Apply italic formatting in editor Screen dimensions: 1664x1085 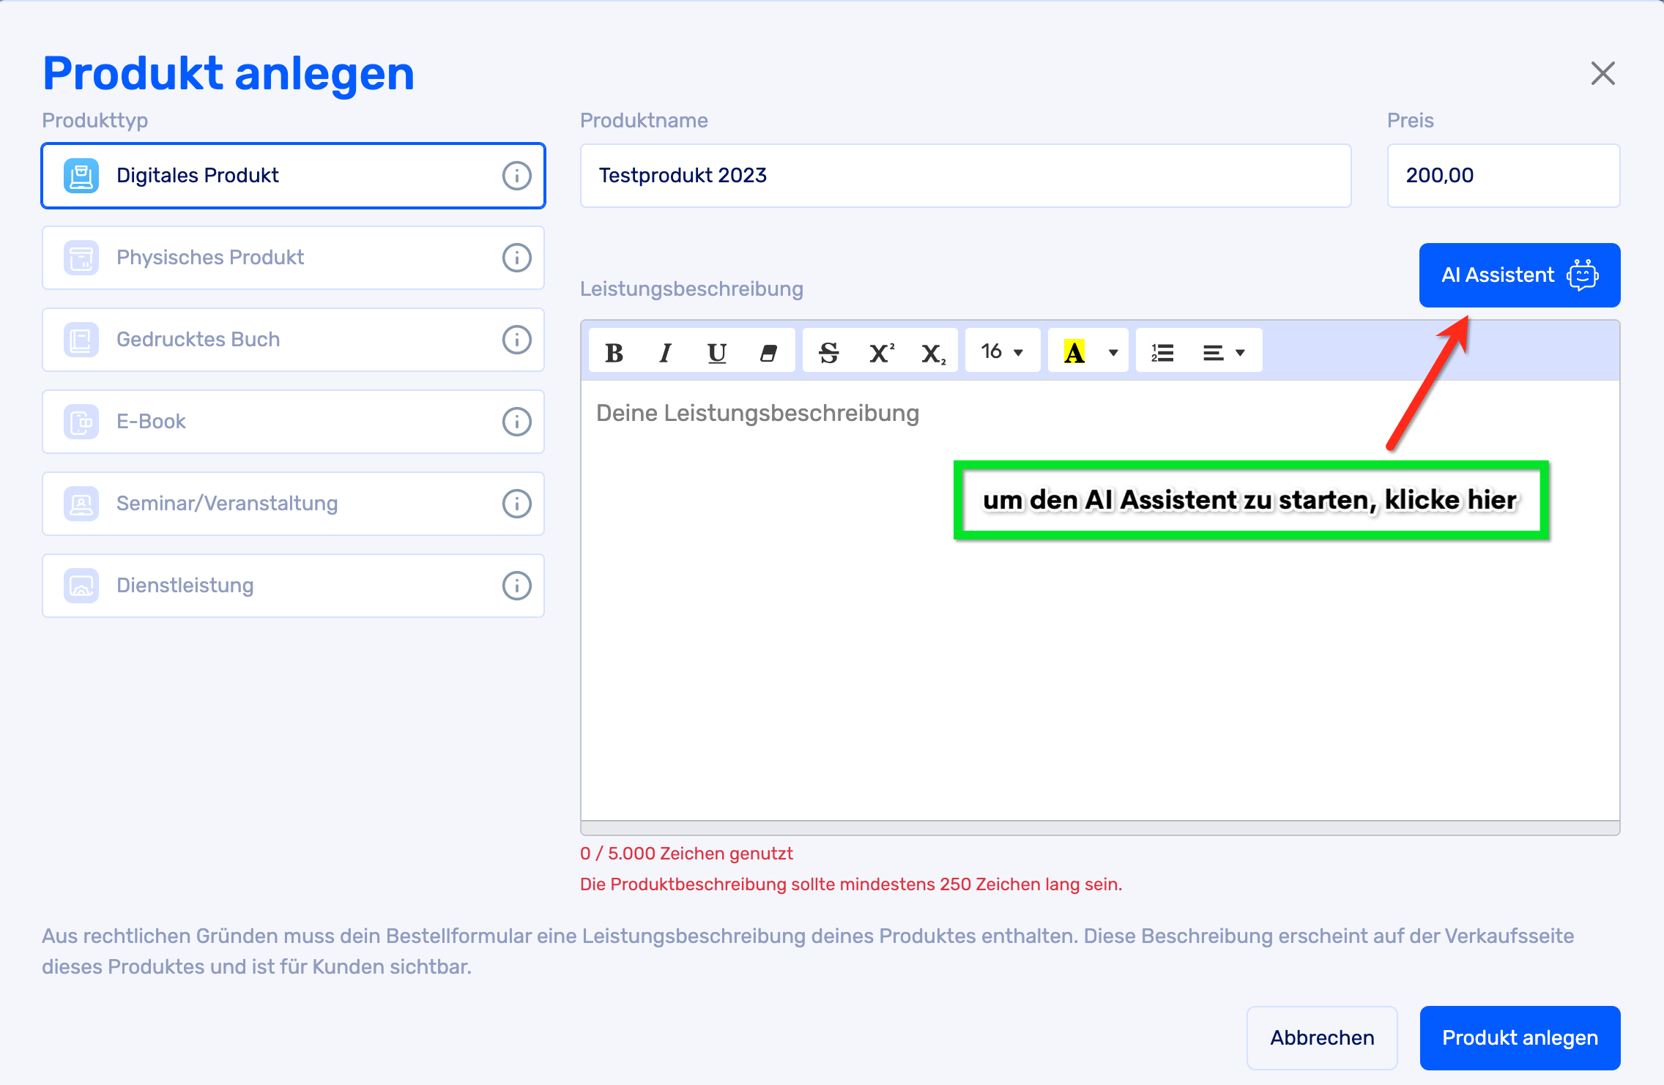click(665, 353)
